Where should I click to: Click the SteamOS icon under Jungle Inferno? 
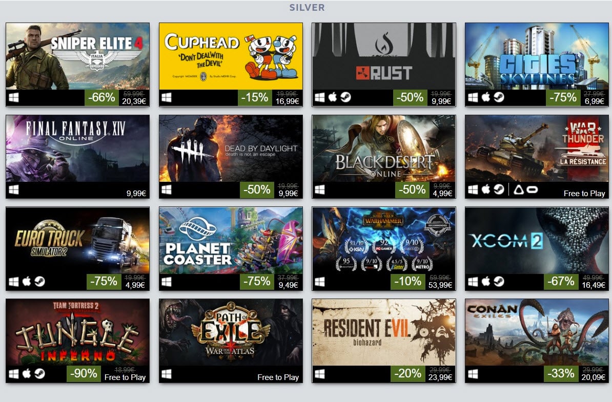click(39, 373)
